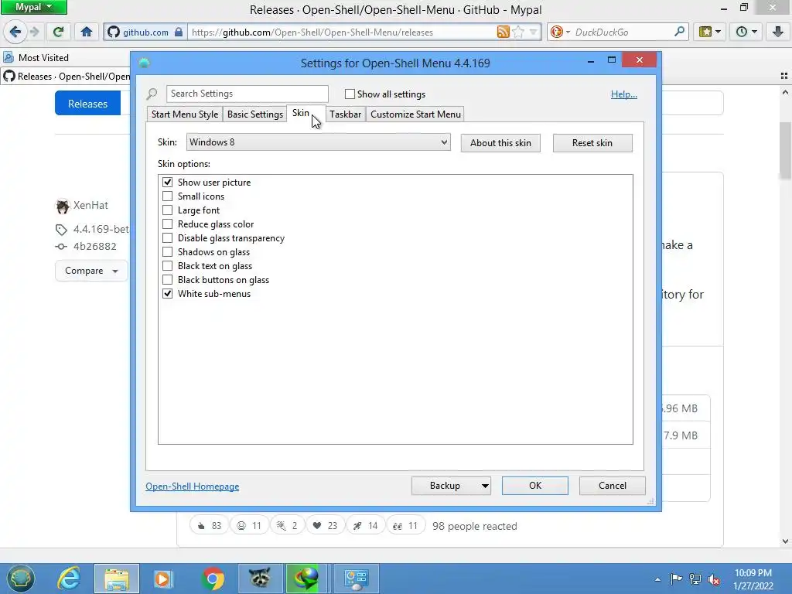Enable the Large font checkbox

[167, 210]
